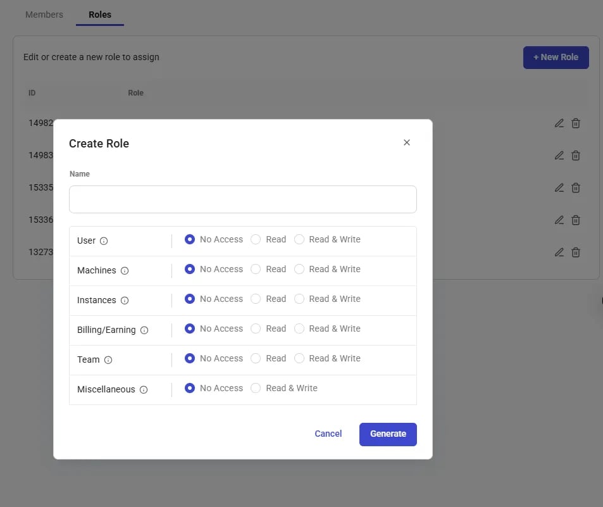Click the Generate button
Viewport: 603px width, 507px height.
tap(388, 434)
